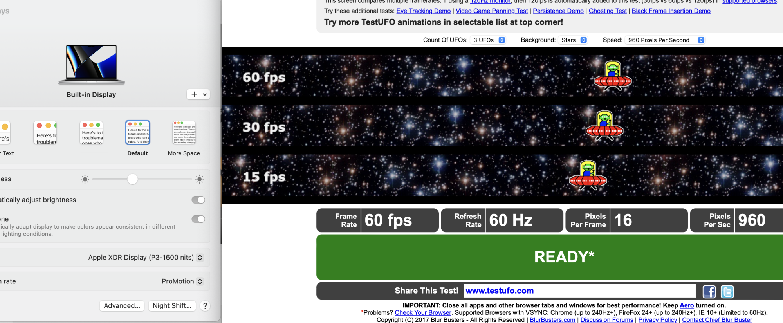Click the Refresh Rate 60 Hz readout
The image size is (783, 323).
pyautogui.click(x=502, y=220)
